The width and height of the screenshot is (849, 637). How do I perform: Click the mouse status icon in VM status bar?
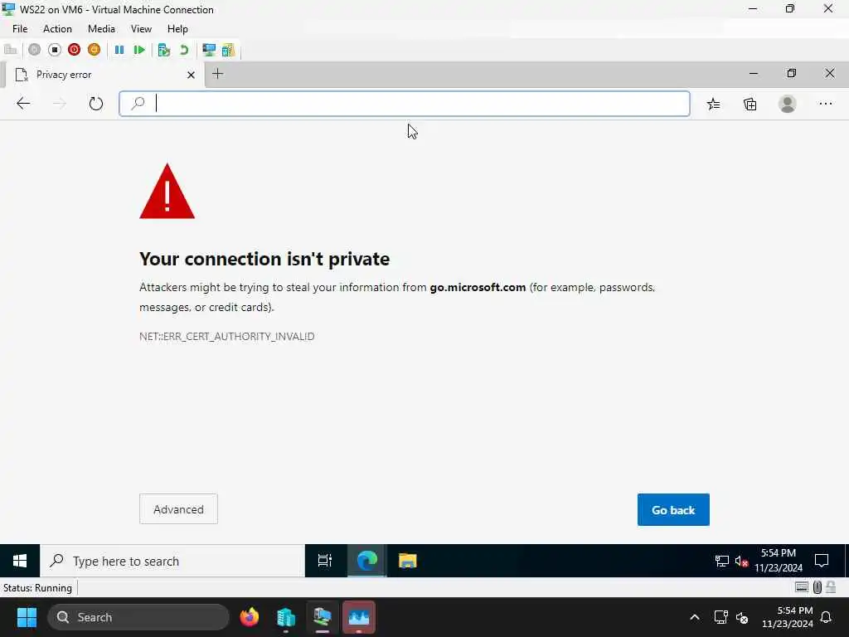click(817, 587)
